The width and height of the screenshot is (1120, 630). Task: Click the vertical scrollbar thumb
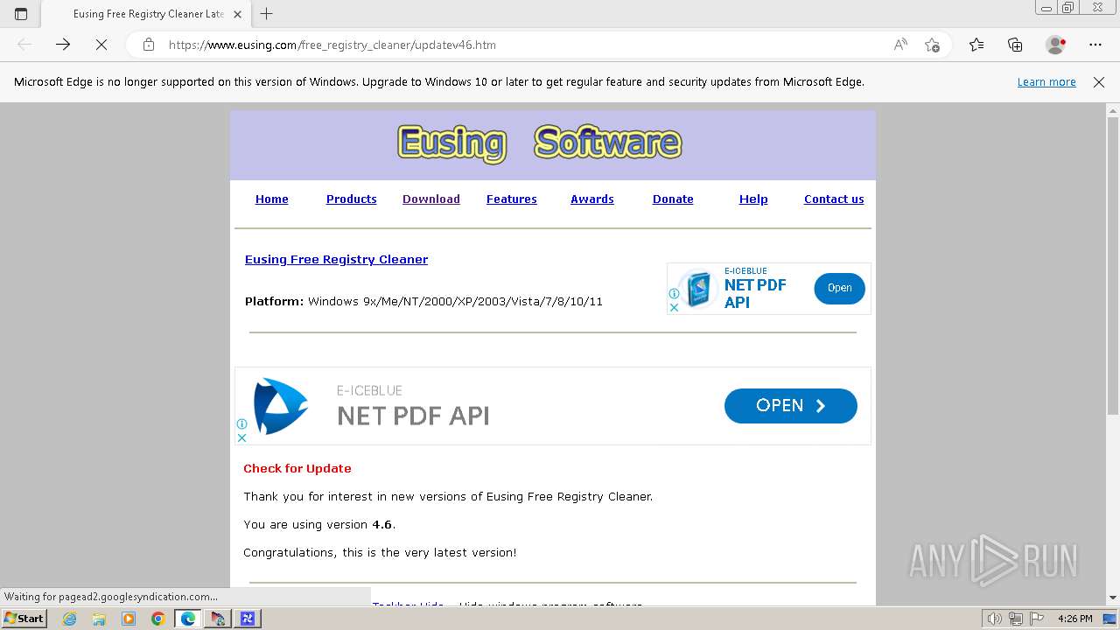point(1113,265)
